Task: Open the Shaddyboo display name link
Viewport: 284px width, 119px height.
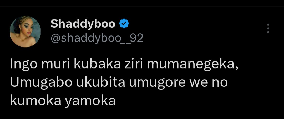Action: click(83, 24)
